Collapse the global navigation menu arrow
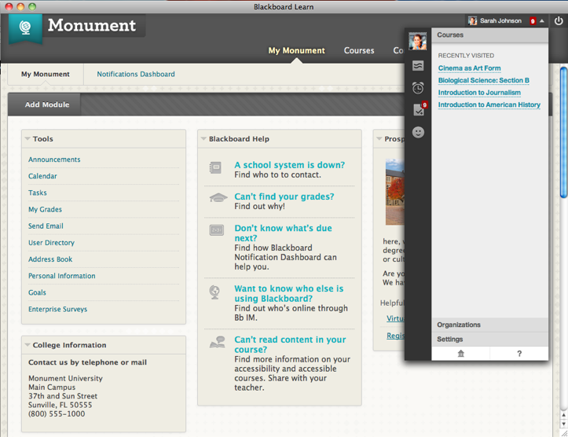568x437 pixels. coord(542,21)
